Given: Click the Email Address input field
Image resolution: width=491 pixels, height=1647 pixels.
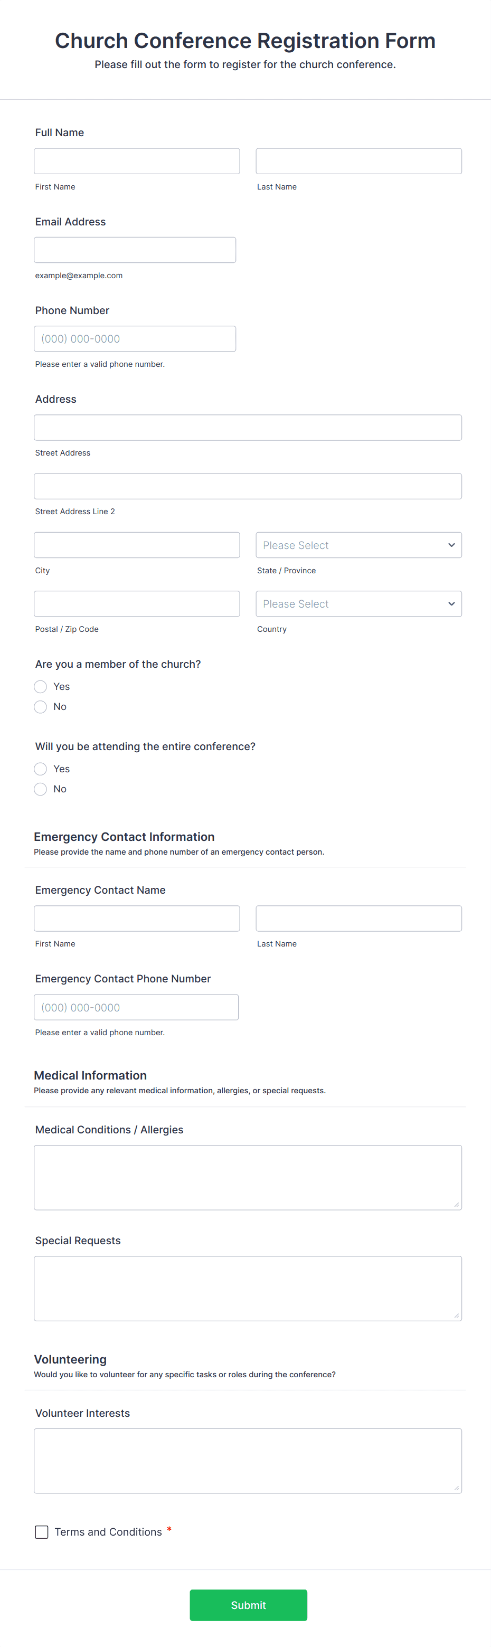Looking at the screenshot, I should point(134,249).
